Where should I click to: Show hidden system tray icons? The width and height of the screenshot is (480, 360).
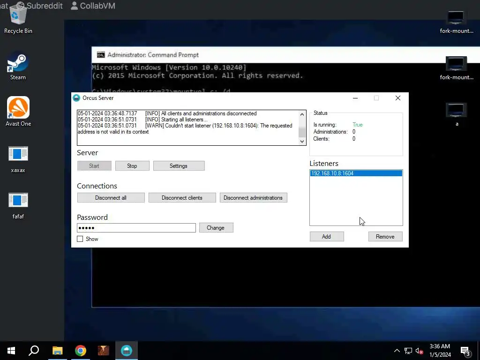coord(397,351)
